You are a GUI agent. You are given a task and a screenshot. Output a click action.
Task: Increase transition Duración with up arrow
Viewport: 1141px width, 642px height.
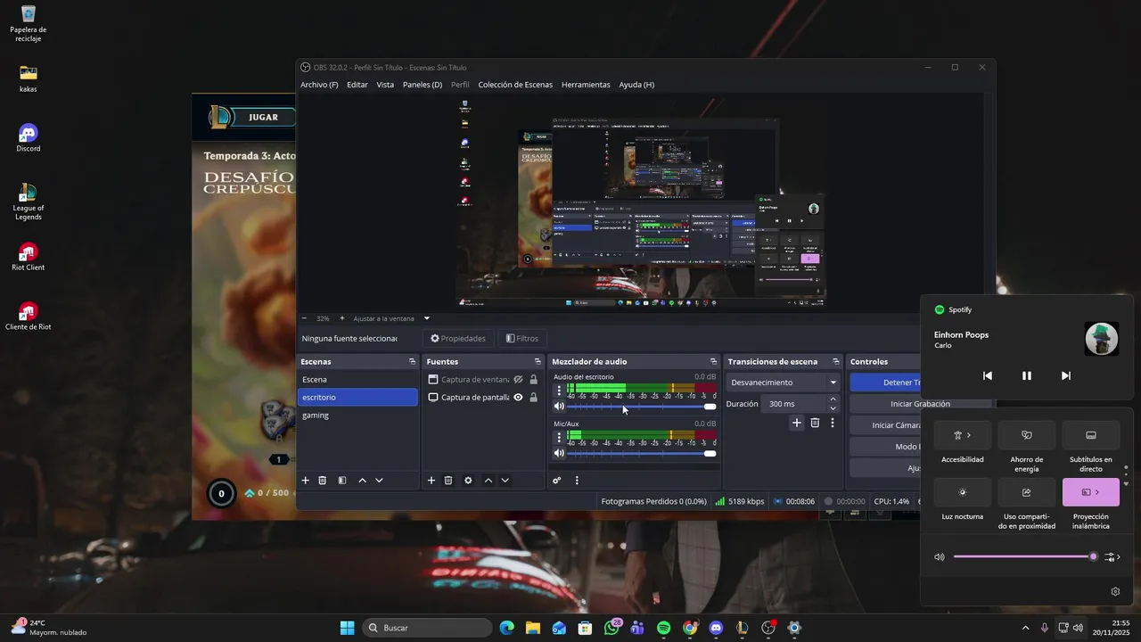pos(833,399)
